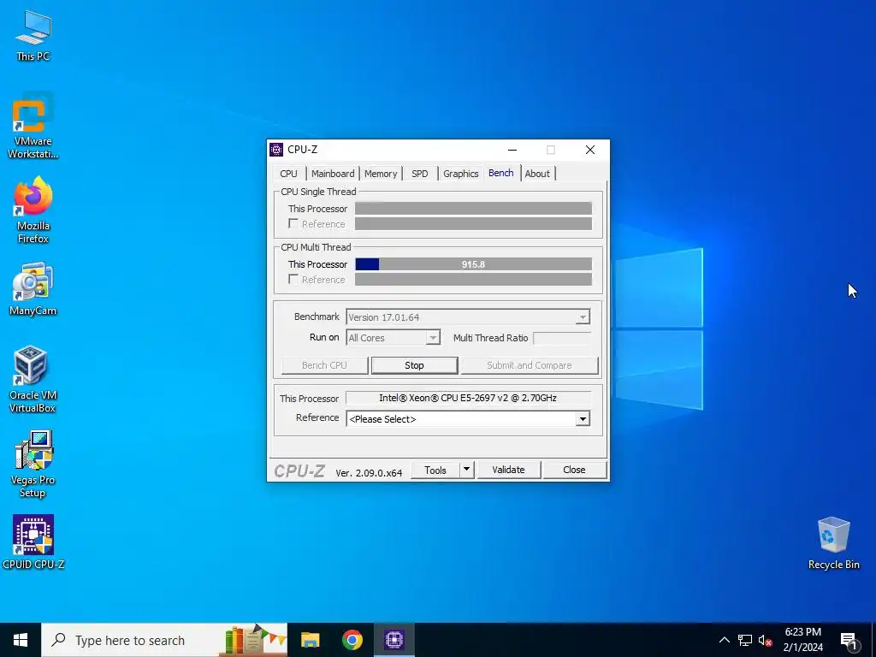The width and height of the screenshot is (876, 657).
Task: Expand the Reference processor Please Select dropdown
Action: tap(583, 419)
